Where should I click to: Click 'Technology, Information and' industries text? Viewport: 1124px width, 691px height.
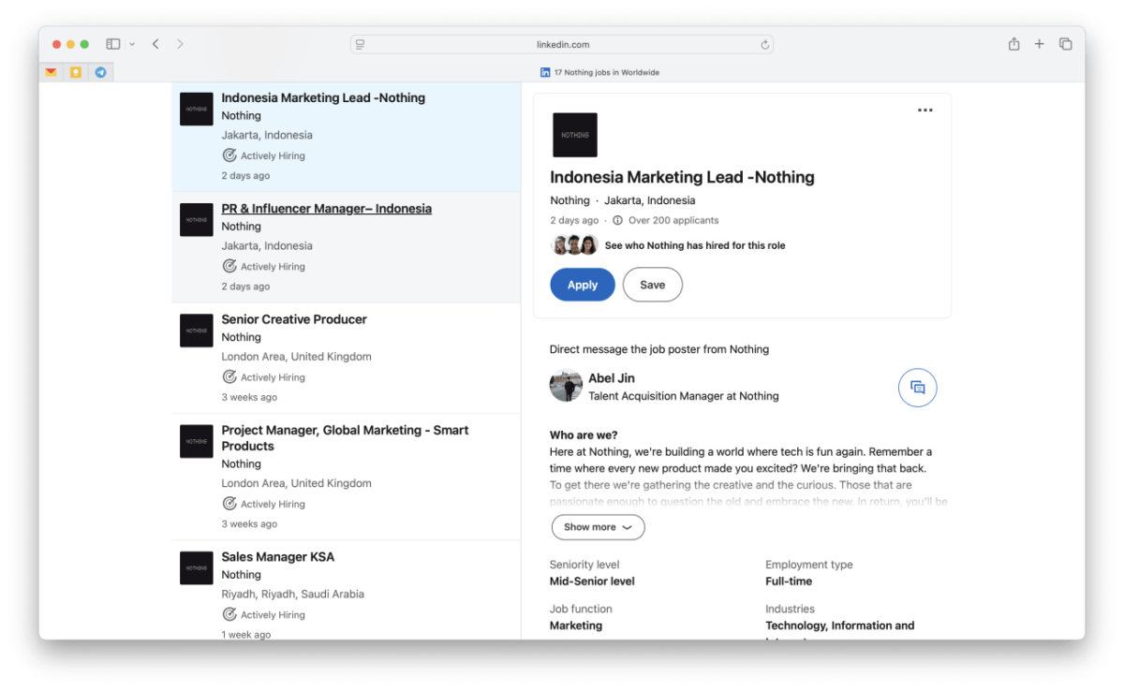pos(840,625)
